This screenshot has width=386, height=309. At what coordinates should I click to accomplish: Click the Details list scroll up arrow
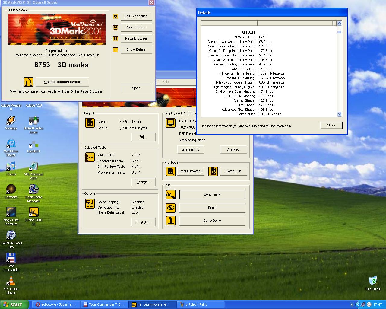[339, 23]
